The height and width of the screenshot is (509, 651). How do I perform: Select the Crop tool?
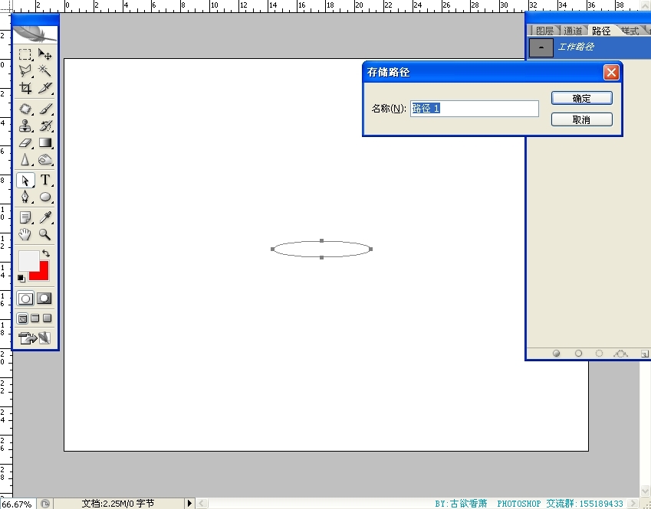coord(25,88)
